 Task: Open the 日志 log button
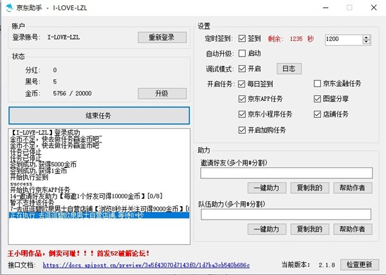[289, 68]
